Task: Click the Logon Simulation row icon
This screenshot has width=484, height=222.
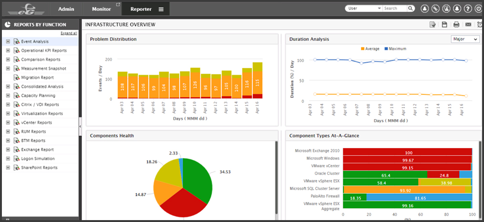Action: tap(17, 159)
